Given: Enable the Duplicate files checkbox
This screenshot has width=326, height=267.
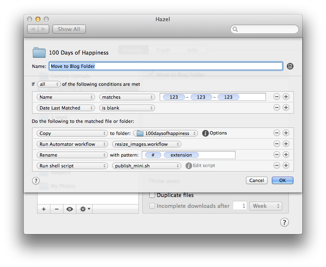Looking at the screenshot, I should tap(153, 195).
